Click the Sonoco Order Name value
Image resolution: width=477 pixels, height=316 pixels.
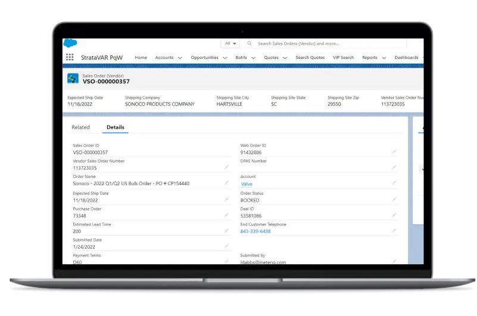coord(131,183)
